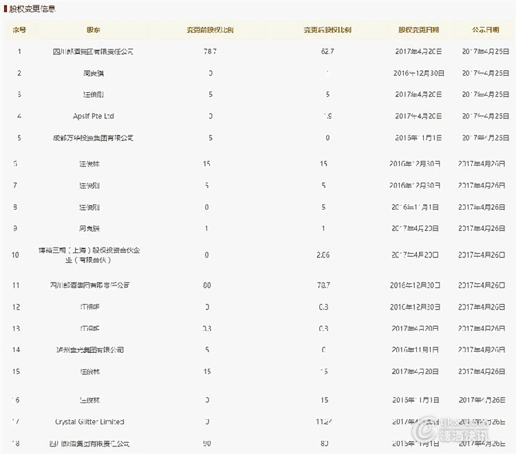Click the 2017年4月26日 publication date in row 10
The width and height of the screenshot is (516, 454).
(x=482, y=255)
